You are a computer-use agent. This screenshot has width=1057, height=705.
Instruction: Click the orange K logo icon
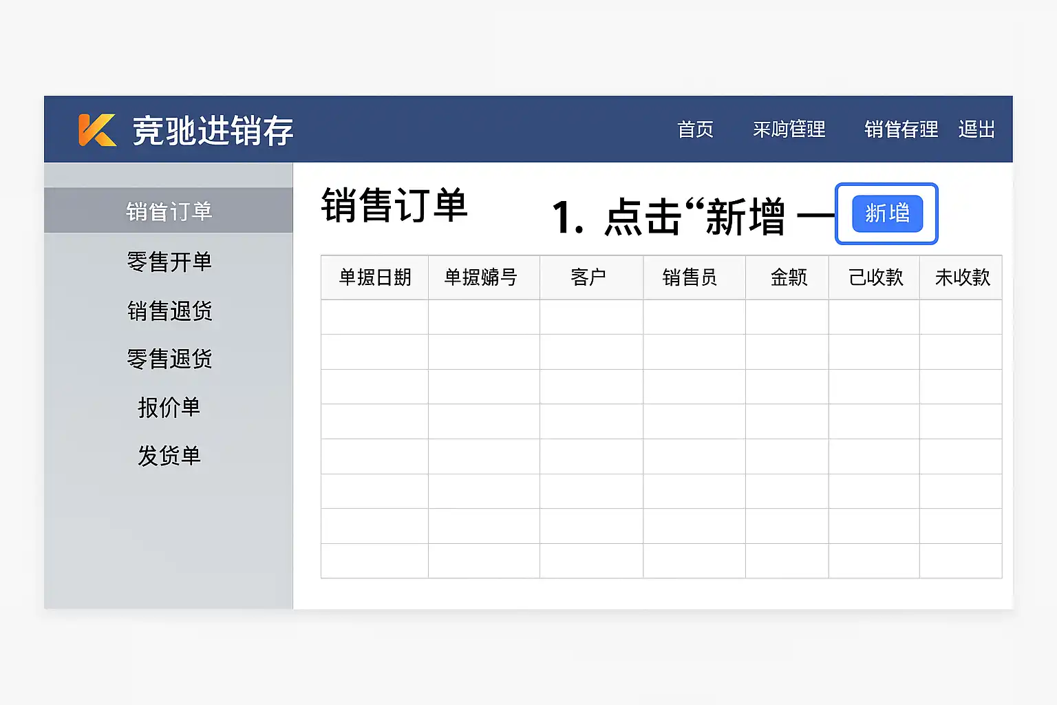tap(97, 130)
